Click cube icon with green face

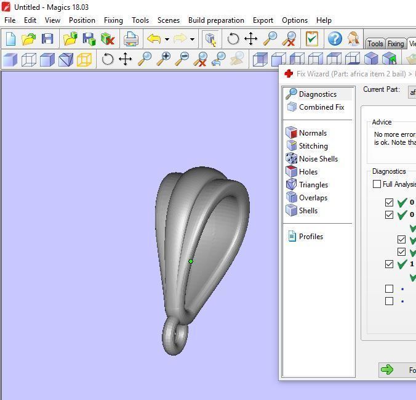tap(390, 58)
